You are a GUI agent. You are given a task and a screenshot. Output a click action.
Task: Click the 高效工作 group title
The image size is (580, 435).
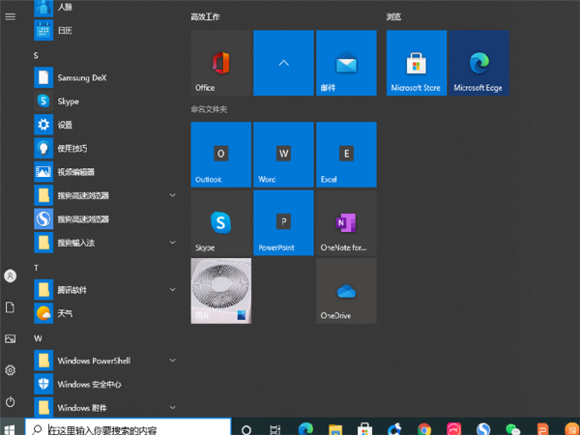205,17
